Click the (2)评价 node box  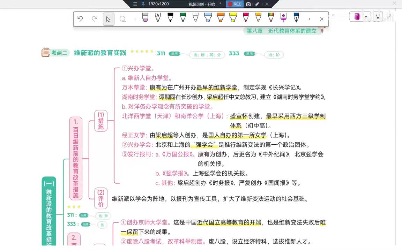[x=101, y=198]
